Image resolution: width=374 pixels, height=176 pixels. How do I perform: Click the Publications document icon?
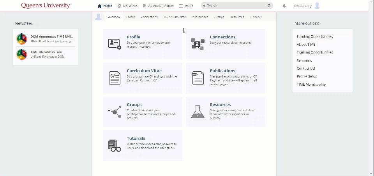pyautogui.click(x=198, y=78)
